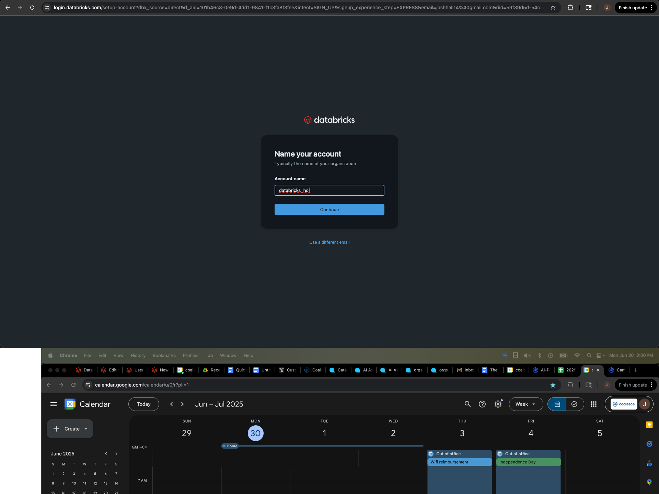
Task: Switch to Tasks view toggle
Action: [575, 404]
